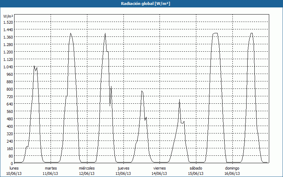This screenshot has height=177, width=283.
Task: Select the 480 y-axis tick label
Action: 10,119
